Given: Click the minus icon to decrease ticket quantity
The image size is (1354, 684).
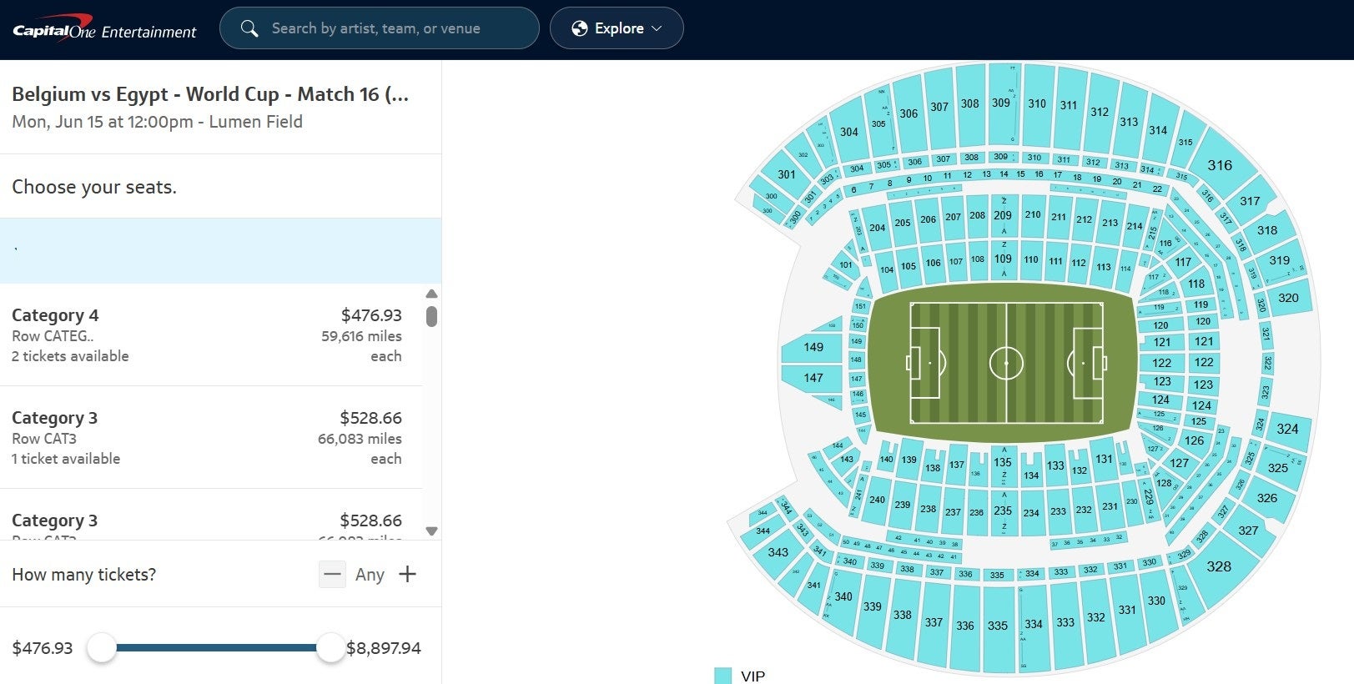Looking at the screenshot, I should [332, 575].
